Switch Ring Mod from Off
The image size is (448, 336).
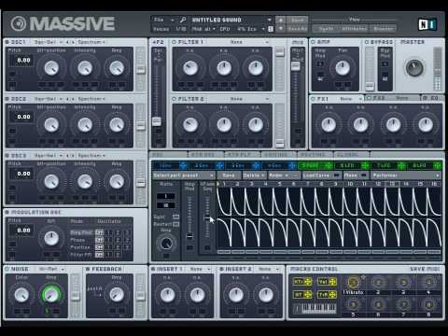point(99,232)
